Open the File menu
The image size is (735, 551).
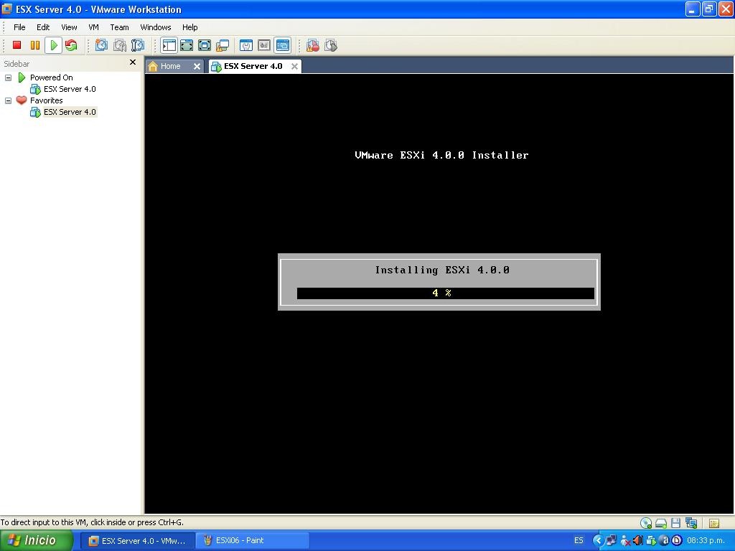19,27
